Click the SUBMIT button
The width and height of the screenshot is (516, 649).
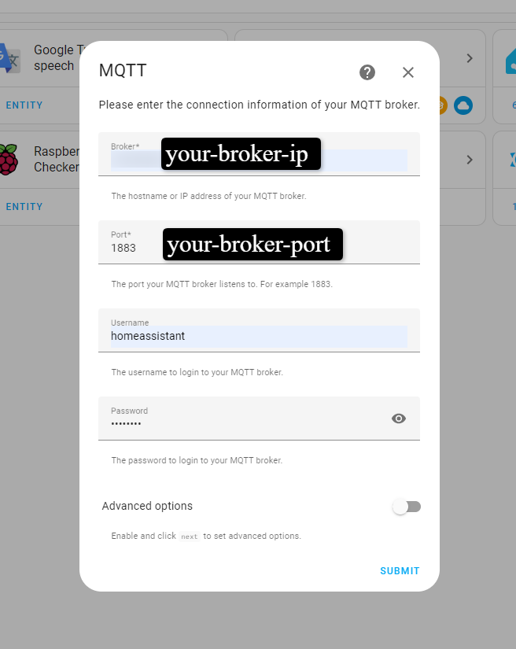point(399,570)
